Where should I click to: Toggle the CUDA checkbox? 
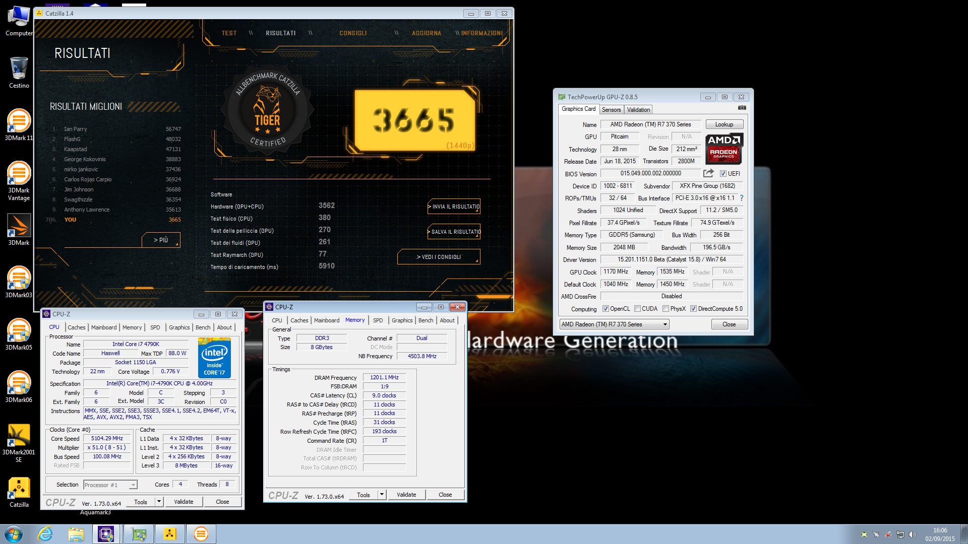click(637, 309)
